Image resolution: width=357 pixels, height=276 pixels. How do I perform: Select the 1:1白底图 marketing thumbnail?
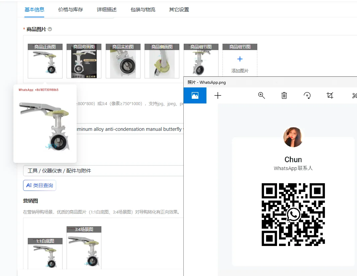[45, 254]
